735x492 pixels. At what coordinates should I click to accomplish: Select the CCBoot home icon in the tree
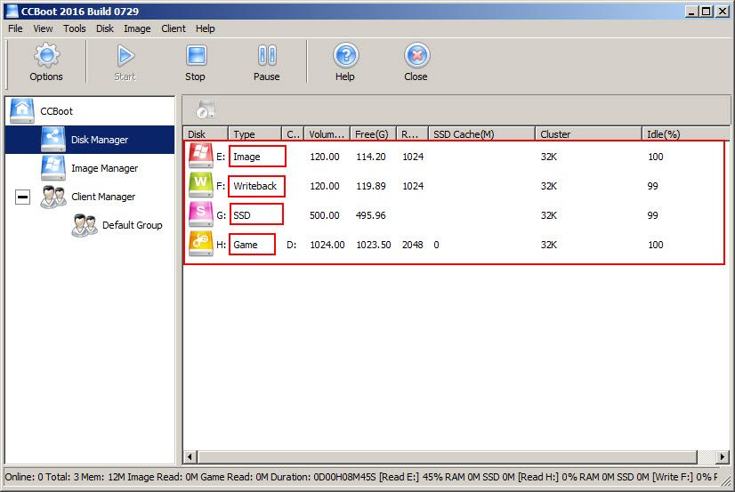click(22, 111)
